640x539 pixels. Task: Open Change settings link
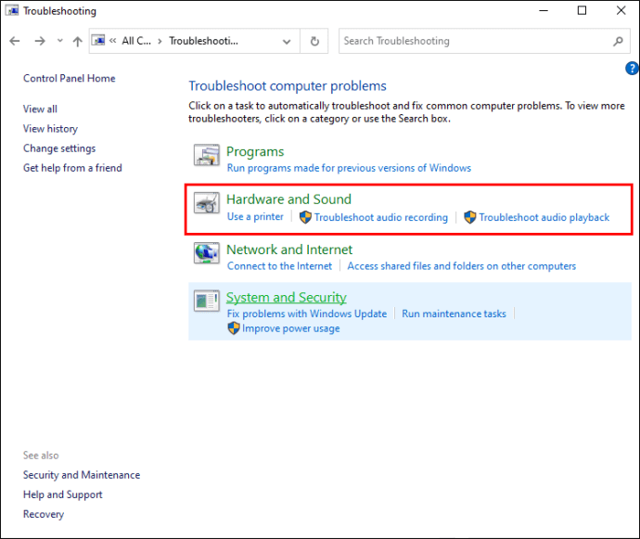pyautogui.click(x=59, y=148)
